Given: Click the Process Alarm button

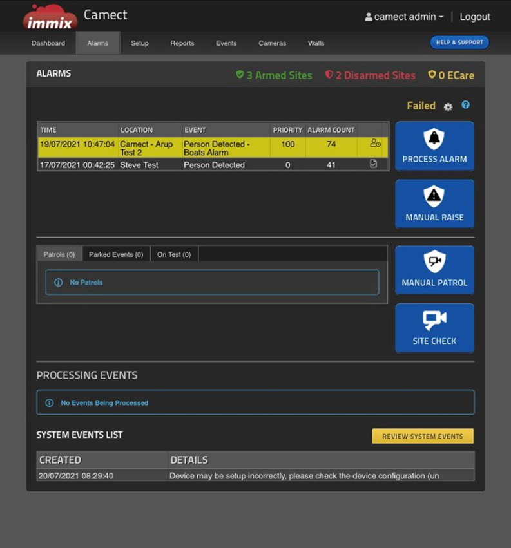Looking at the screenshot, I should click(x=435, y=146).
